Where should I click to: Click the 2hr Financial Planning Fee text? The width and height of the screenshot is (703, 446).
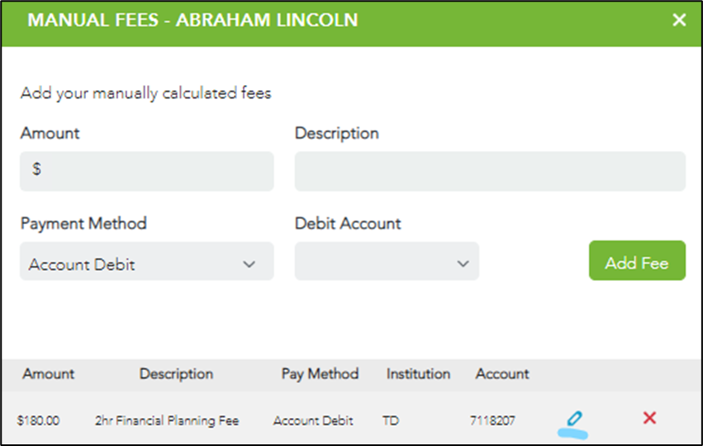(167, 420)
